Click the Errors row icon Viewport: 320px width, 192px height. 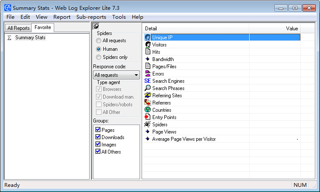tap(148, 74)
